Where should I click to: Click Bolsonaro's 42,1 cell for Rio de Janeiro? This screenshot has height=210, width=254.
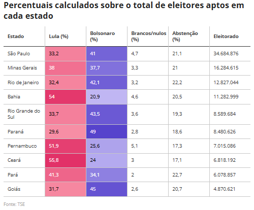coord(107,83)
